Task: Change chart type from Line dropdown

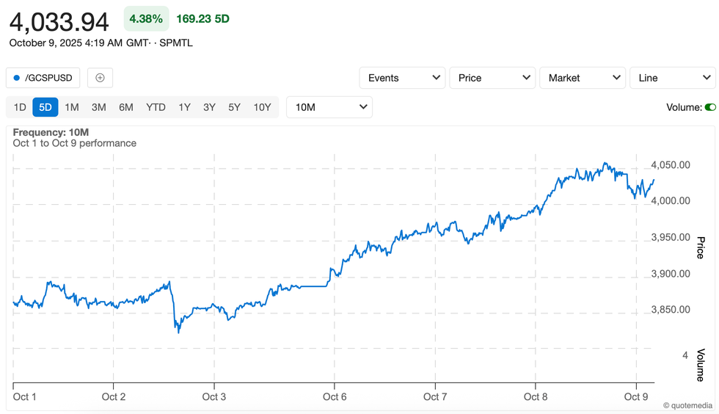Action: coord(672,78)
